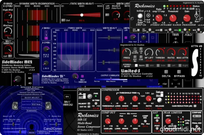The width and height of the screenshot is (204, 135).
Task: Click the PROCESS button in Cans2Cones
Action: 32,133
